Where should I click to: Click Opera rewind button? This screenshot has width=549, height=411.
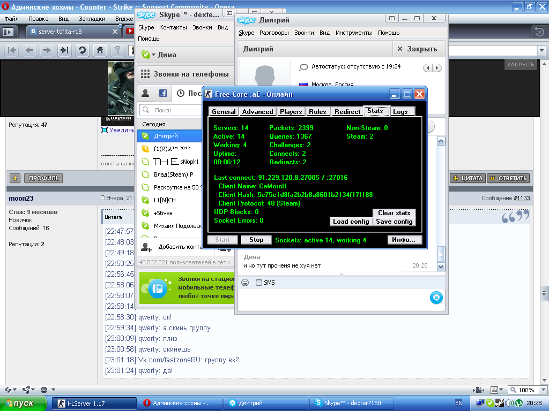pos(12,50)
